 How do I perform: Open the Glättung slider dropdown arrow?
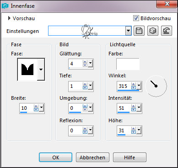91,63
